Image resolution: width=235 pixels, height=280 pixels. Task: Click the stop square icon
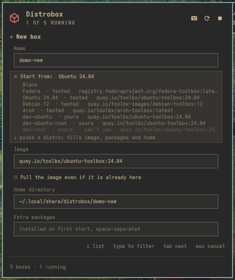point(220,18)
